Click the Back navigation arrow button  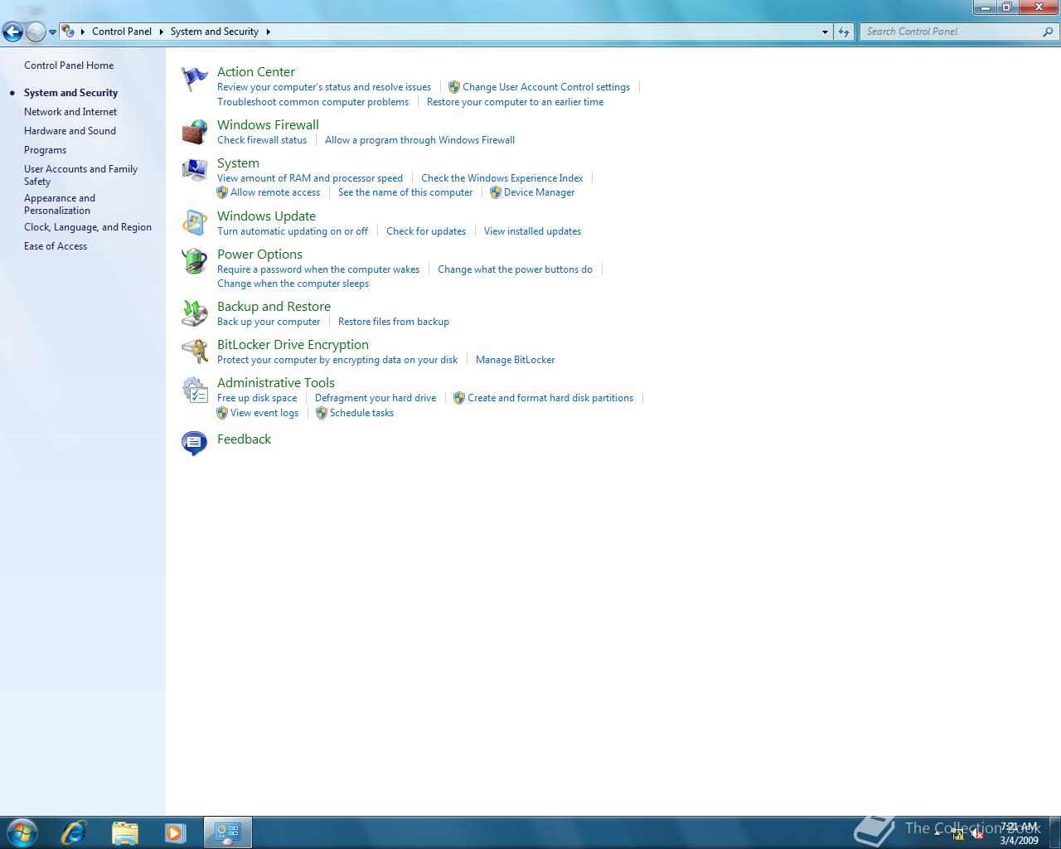[12, 32]
